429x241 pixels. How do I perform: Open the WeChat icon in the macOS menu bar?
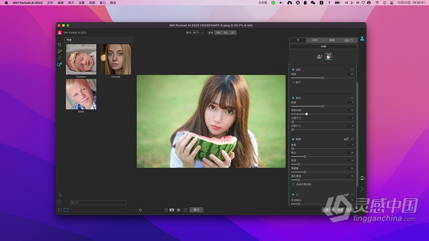[313, 3]
